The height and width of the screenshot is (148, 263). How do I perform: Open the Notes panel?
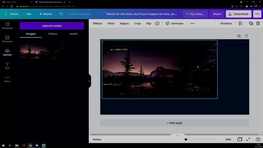[x=97, y=139]
